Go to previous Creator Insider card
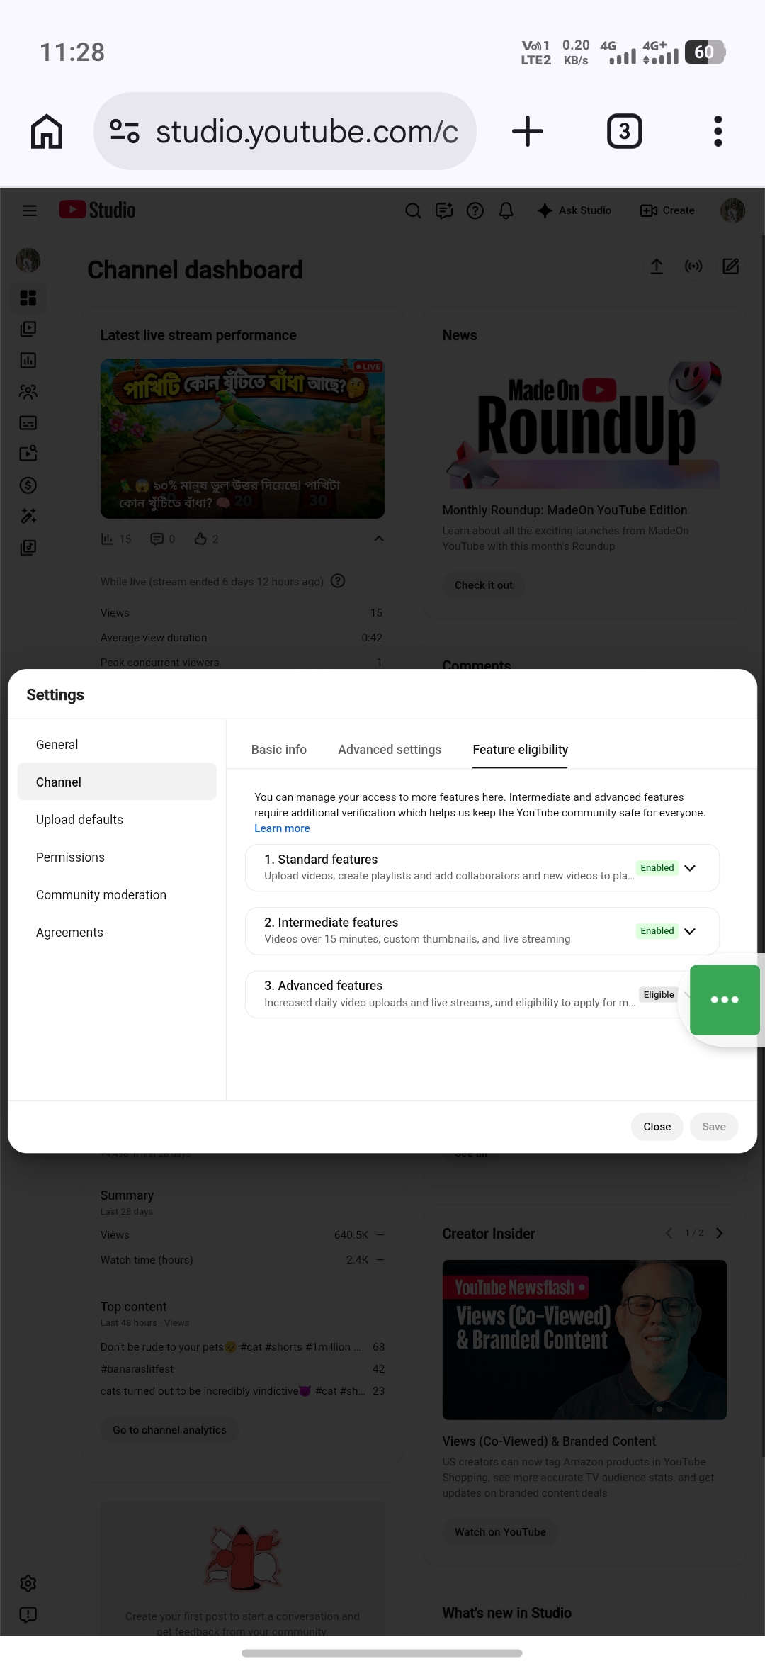This screenshot has height=1671, width=765. click(x=669, y=1233)
